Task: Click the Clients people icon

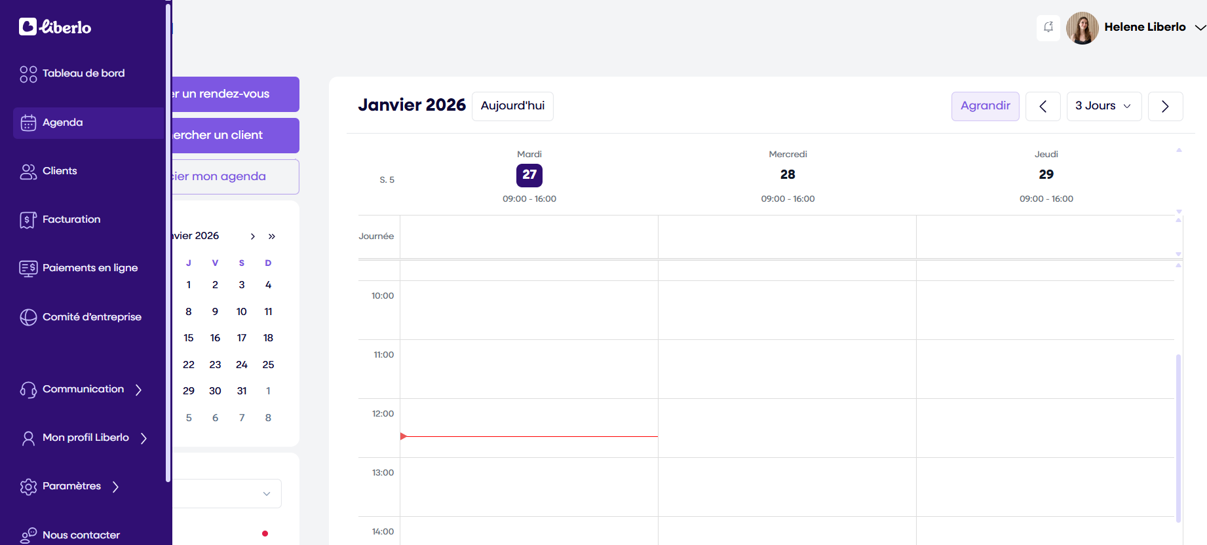Action: [x=28, y=172]
